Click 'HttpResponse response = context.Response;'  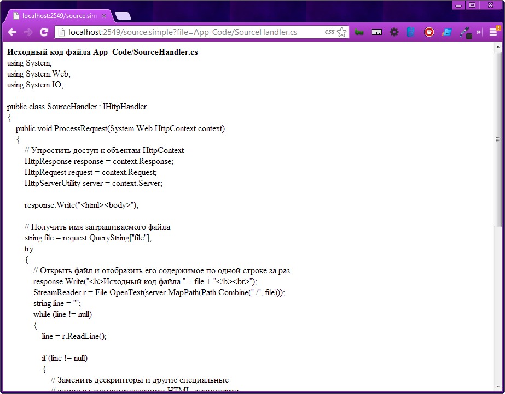(99, 161)
